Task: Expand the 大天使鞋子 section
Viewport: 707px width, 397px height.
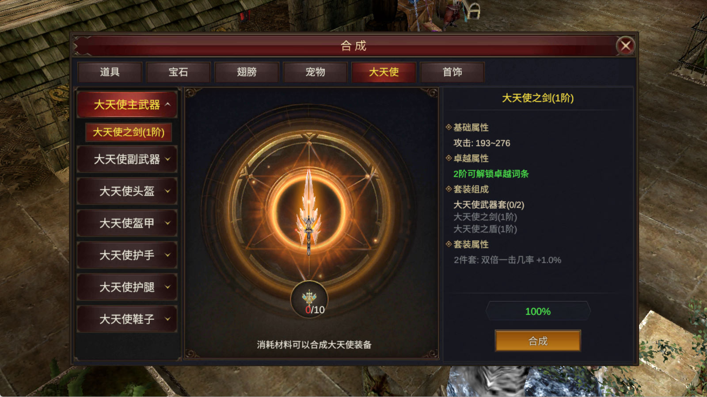Action: coord(127,319)
